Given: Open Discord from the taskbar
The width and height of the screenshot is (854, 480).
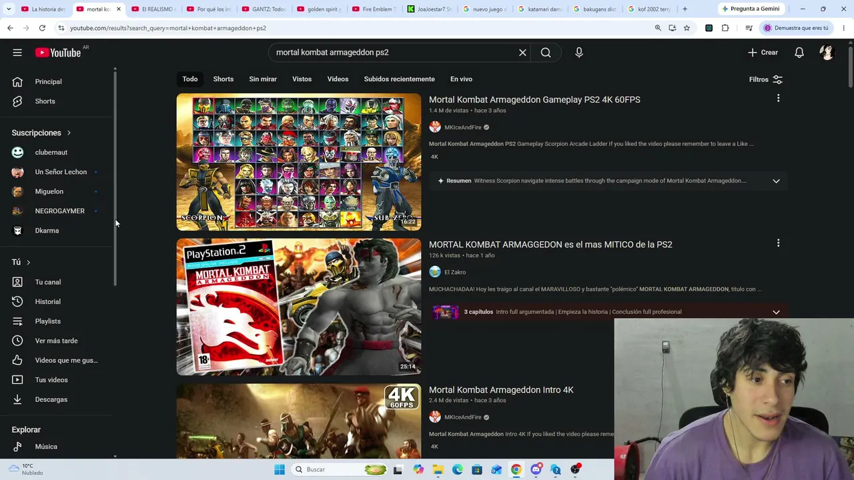Looking at the screenshot, I should (x=536, y=469).
